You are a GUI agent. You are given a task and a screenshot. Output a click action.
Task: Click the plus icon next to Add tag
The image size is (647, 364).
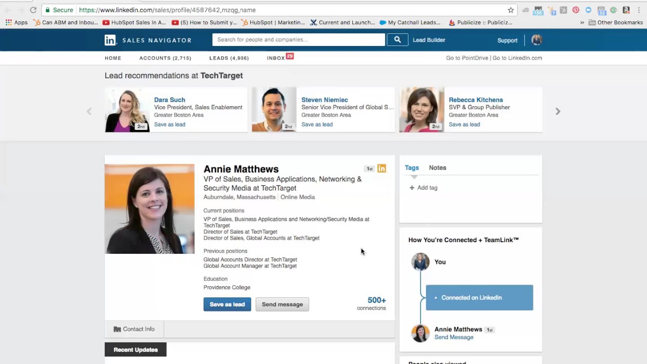point(411,188)
